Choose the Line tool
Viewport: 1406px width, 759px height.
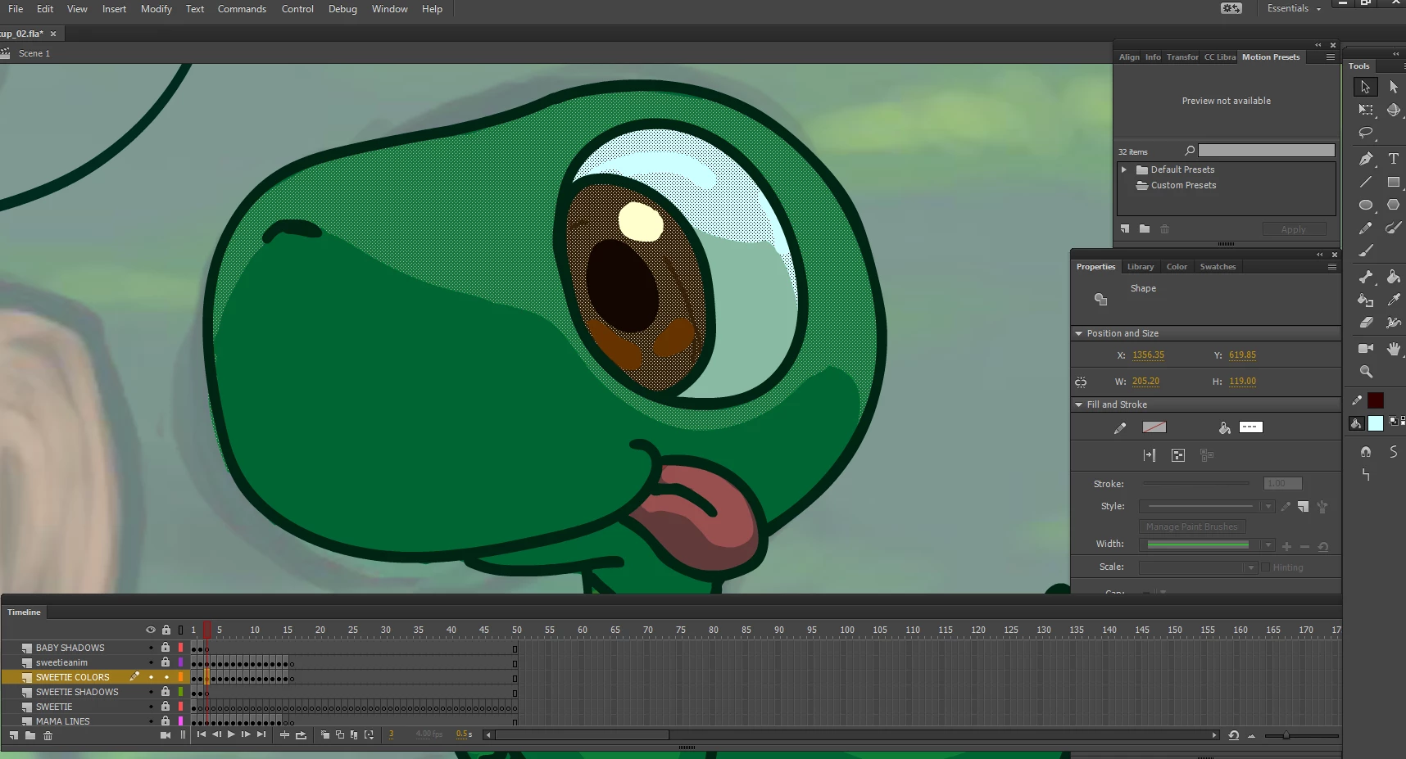(1365, 182)
